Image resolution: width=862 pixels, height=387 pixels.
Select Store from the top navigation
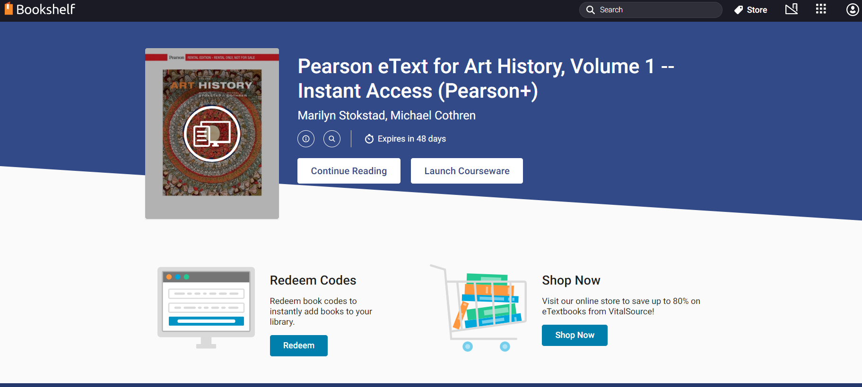click(x=756, y=9)
